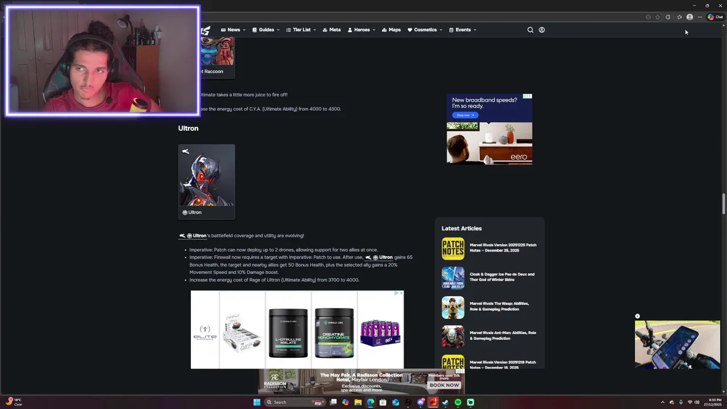Click the site logo in header
Screen dimensions: 727x409
206,30
